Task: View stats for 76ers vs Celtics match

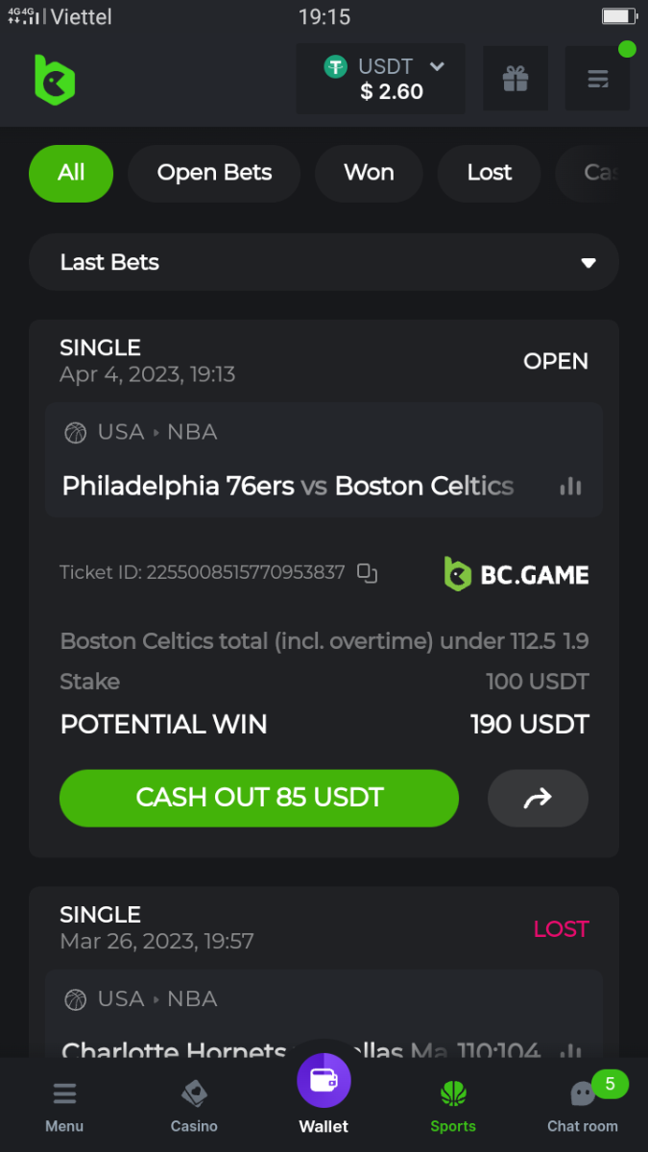Action: pos(570,487)
